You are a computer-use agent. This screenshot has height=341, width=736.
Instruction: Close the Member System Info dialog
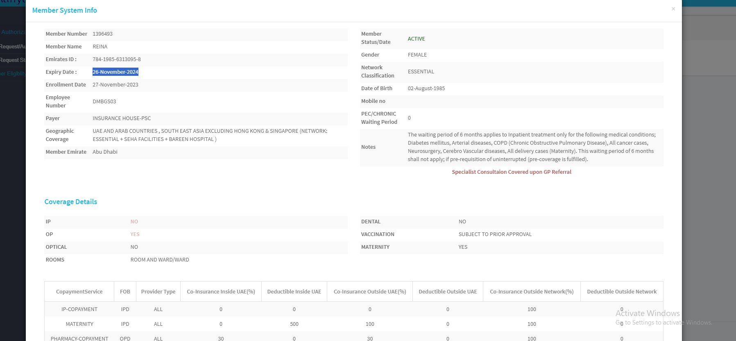[673, 9]
